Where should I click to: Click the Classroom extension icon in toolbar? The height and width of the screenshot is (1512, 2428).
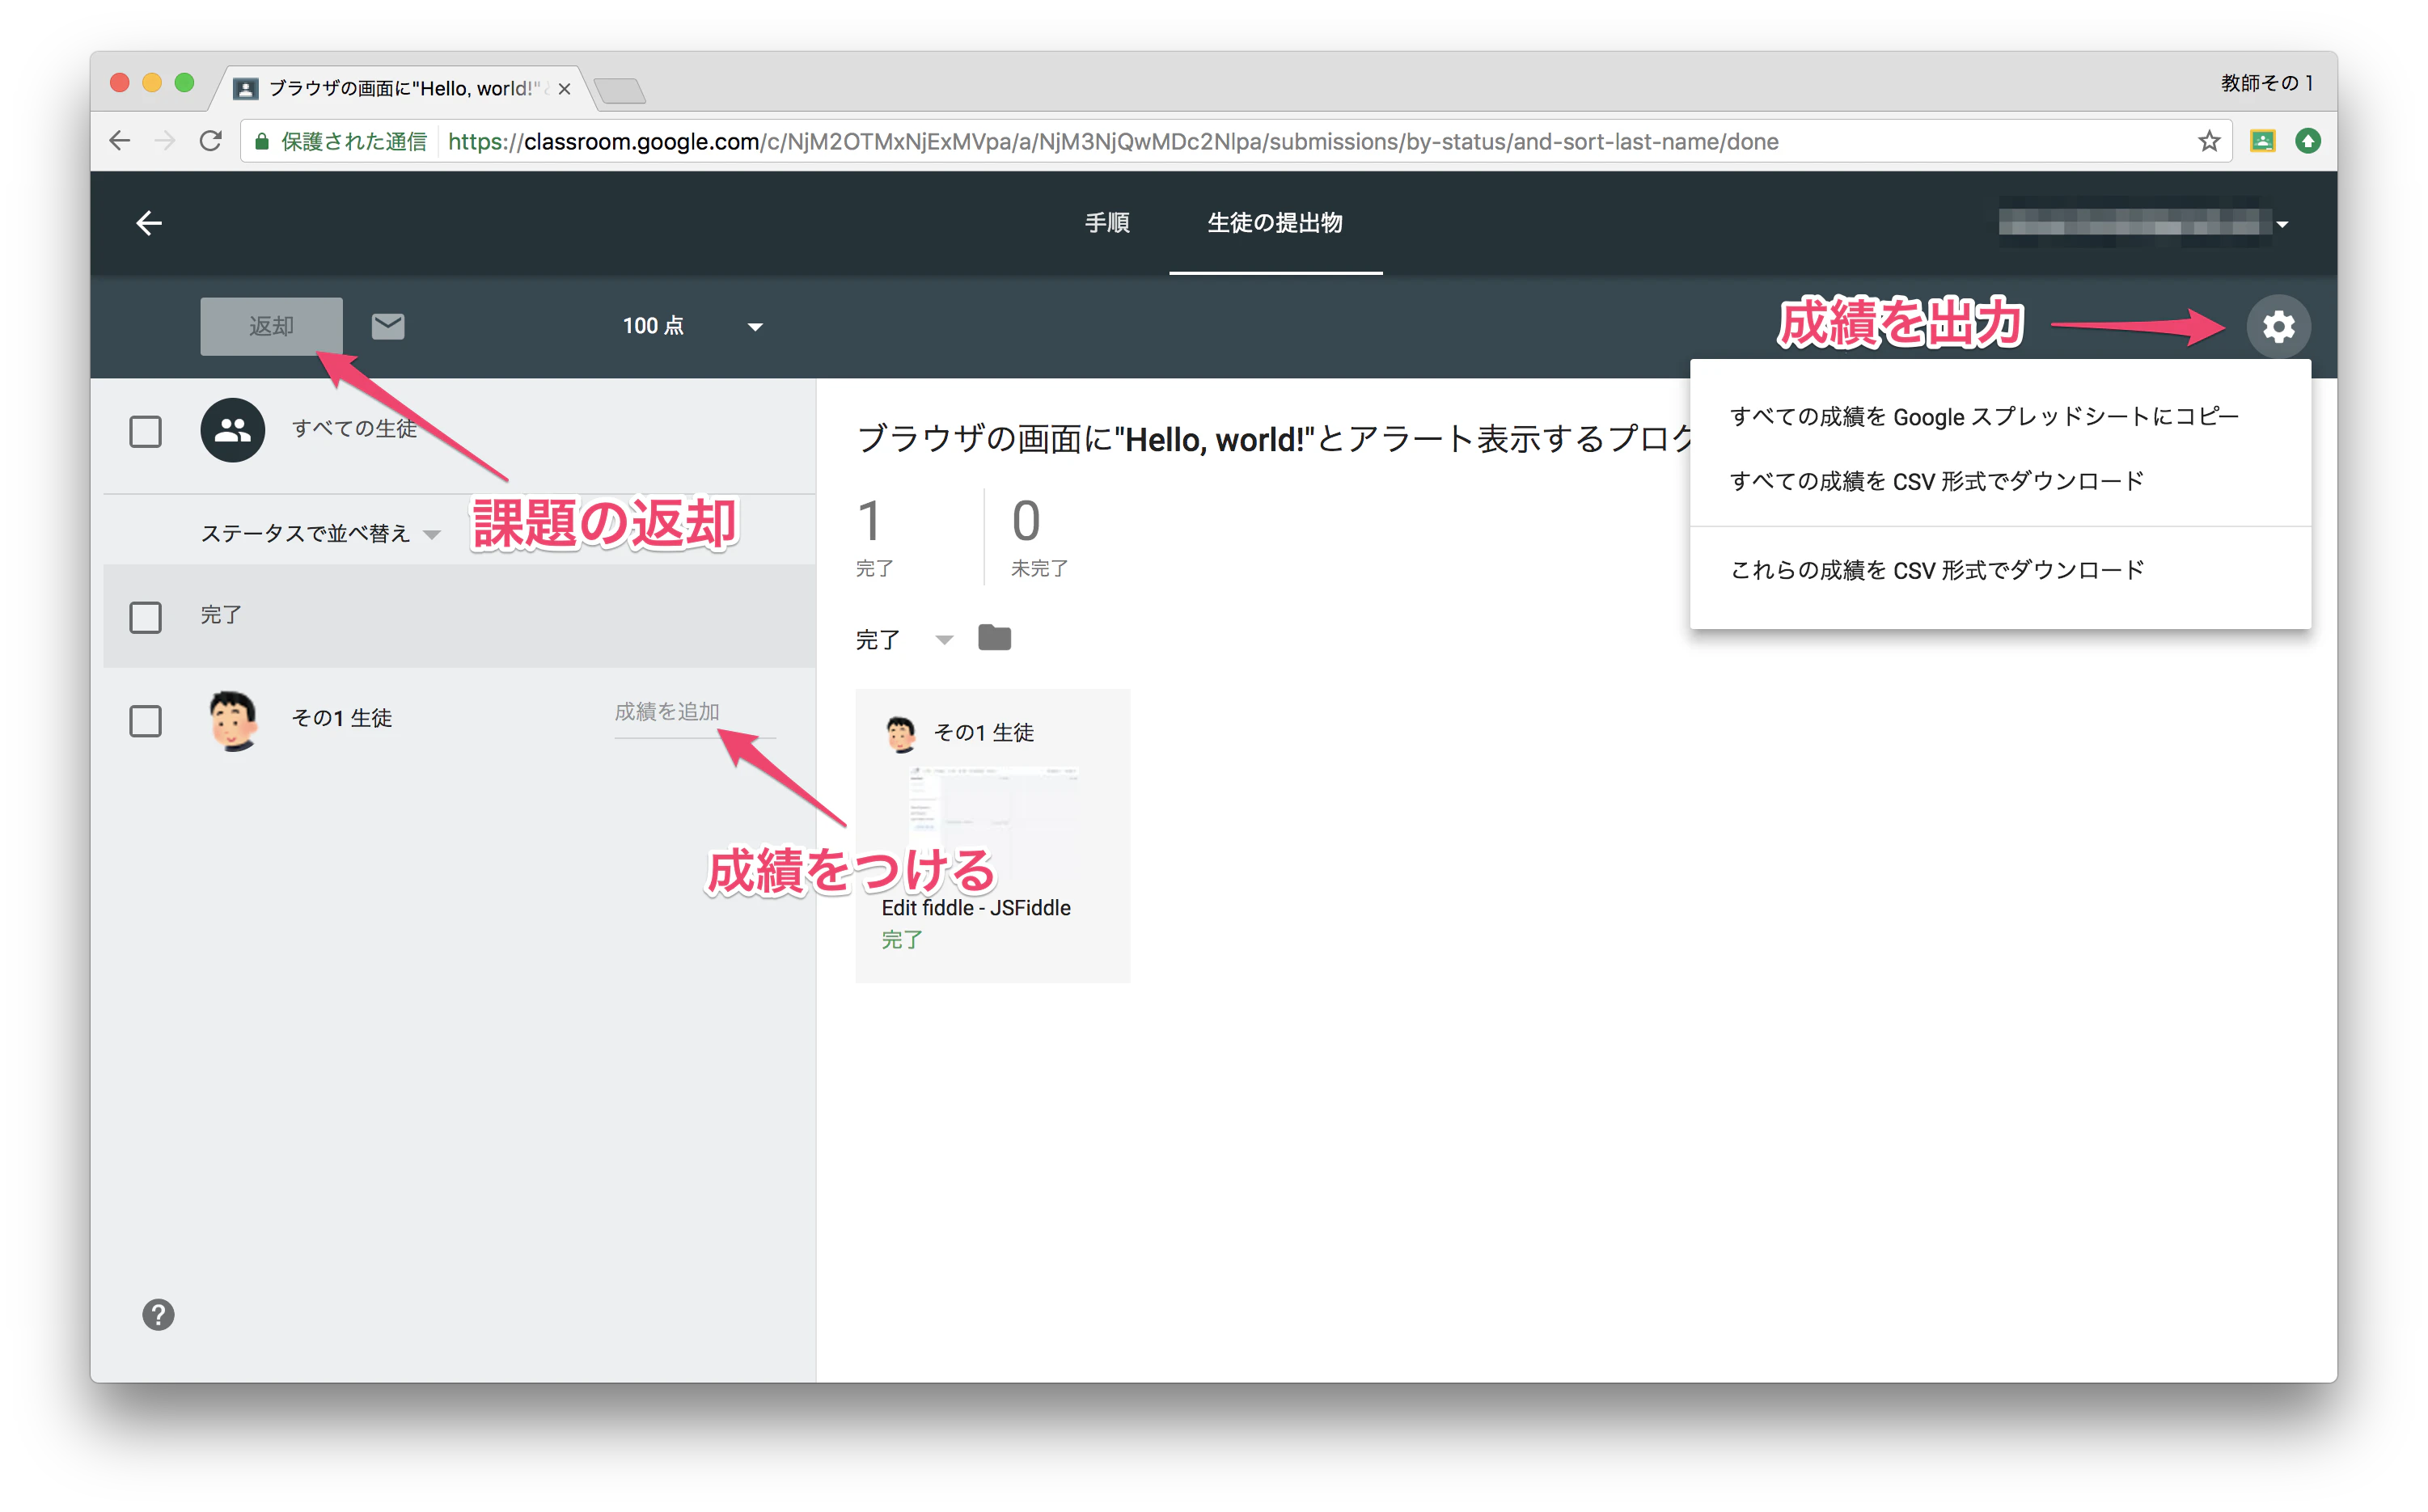[x=2262, y=141]
